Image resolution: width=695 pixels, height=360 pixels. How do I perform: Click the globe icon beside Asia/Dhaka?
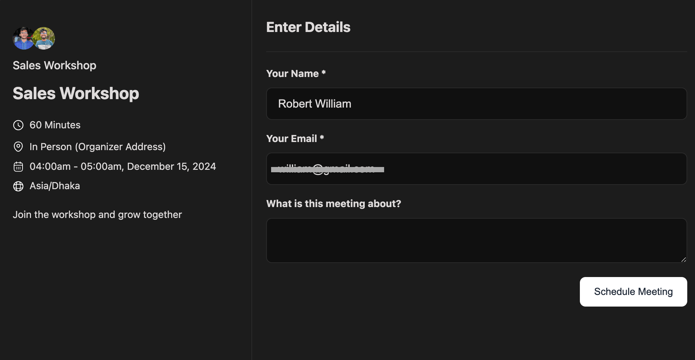coord(18,186)
